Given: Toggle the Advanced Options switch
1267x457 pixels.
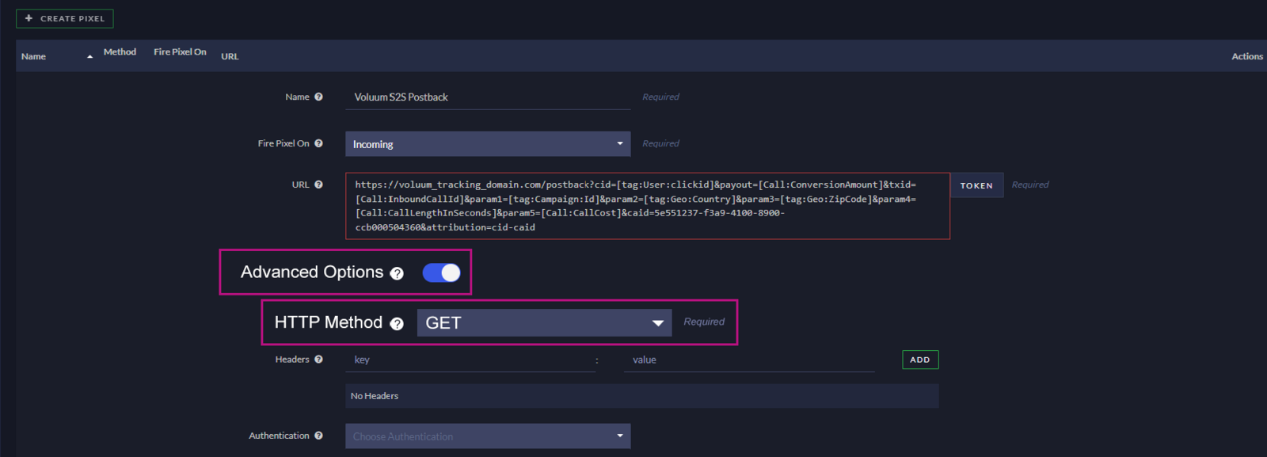Looking at the screenshot, I should pos(441,272).
